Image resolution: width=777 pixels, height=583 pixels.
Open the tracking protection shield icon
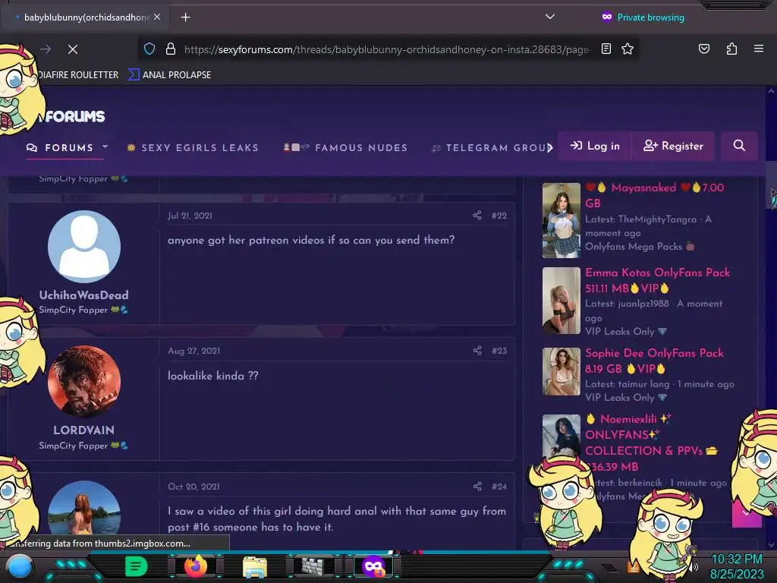point(149,49)
